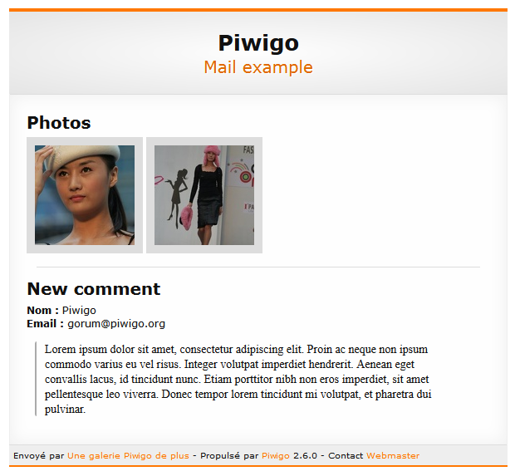This screenshot has height=476, width=515.
Task: Select the email gorum@piwigo.org text
Action: [x=116, y=324]
